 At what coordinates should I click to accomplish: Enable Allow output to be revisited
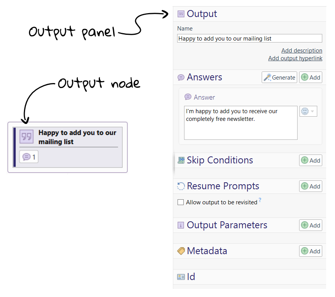tap(181, 202)
